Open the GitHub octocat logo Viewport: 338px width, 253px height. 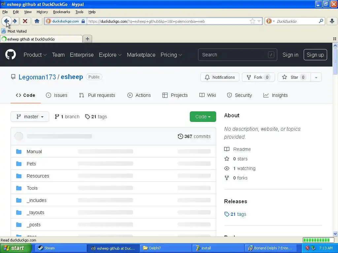coord(11,54)
